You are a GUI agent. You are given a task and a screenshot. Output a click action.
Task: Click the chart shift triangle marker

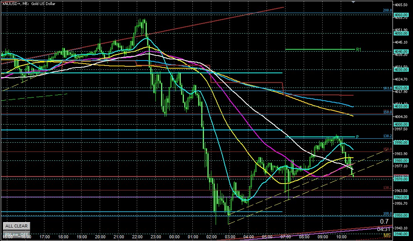click(352, 2)
